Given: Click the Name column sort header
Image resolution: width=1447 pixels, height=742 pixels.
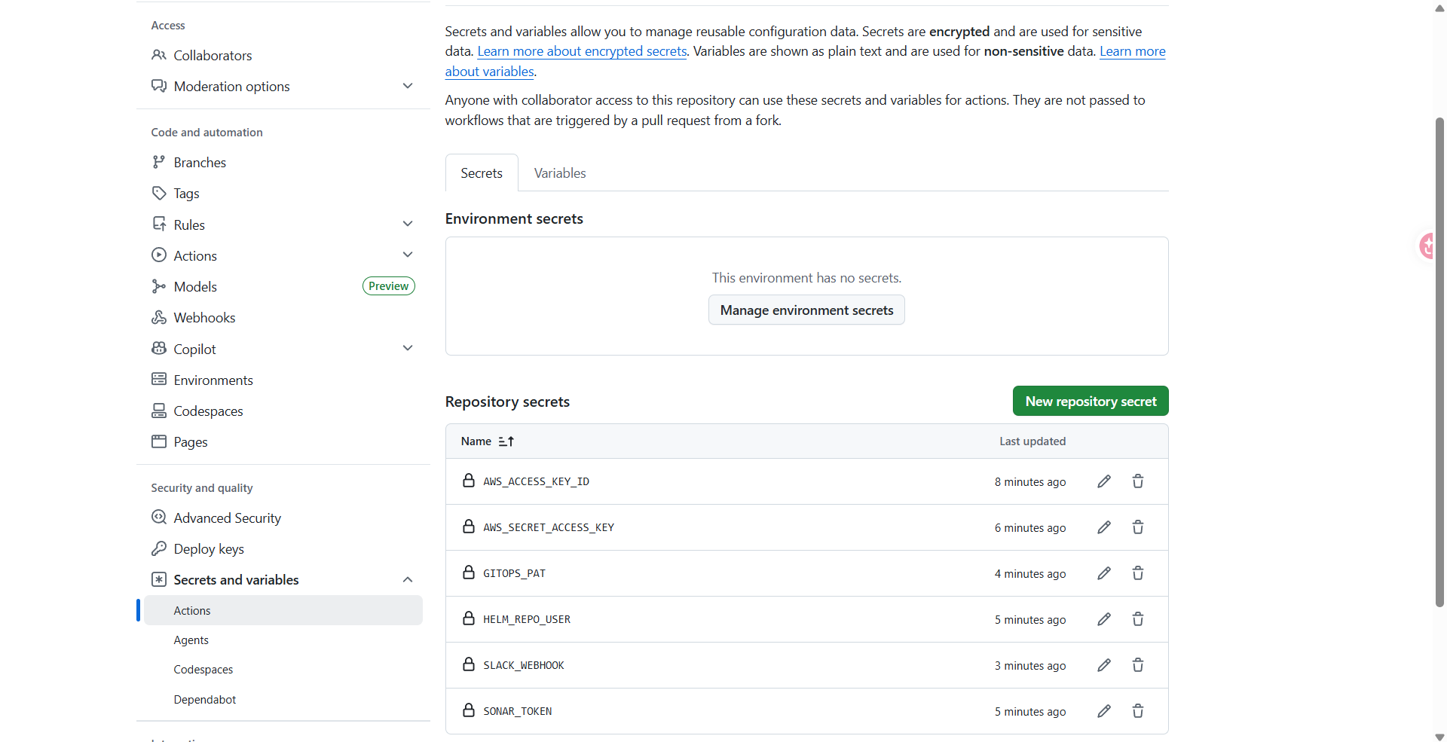Looking at the screenshot, I should pos(488,441).
